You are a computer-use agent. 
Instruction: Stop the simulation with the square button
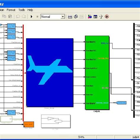pos(38,17)
